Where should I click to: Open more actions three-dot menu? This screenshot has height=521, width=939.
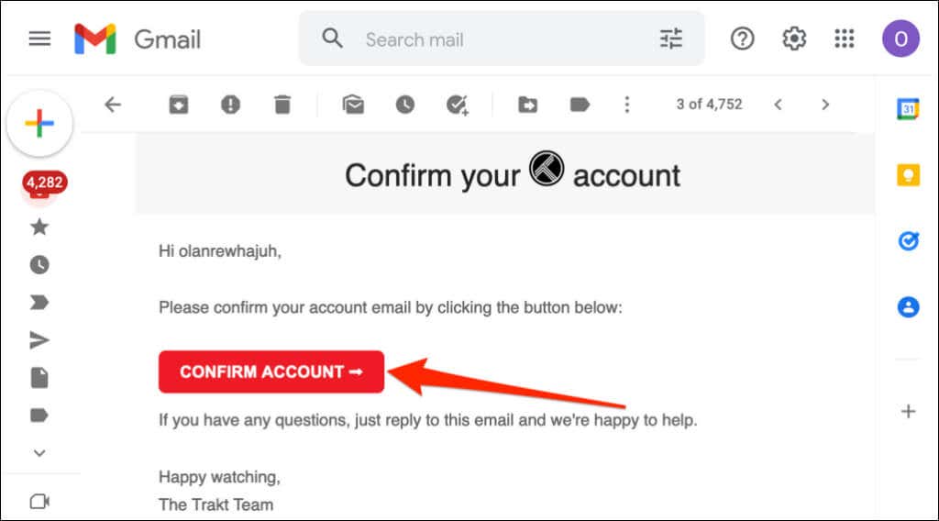point(627,105)
